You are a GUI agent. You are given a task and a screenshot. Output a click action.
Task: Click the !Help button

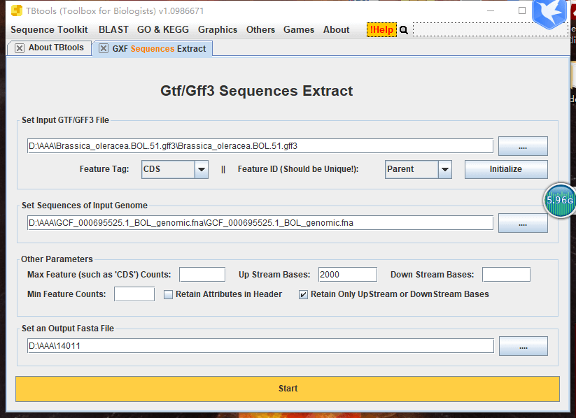pos(381,30)
